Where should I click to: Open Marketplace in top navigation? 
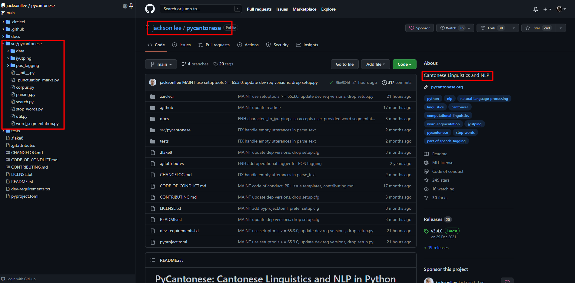304,9
